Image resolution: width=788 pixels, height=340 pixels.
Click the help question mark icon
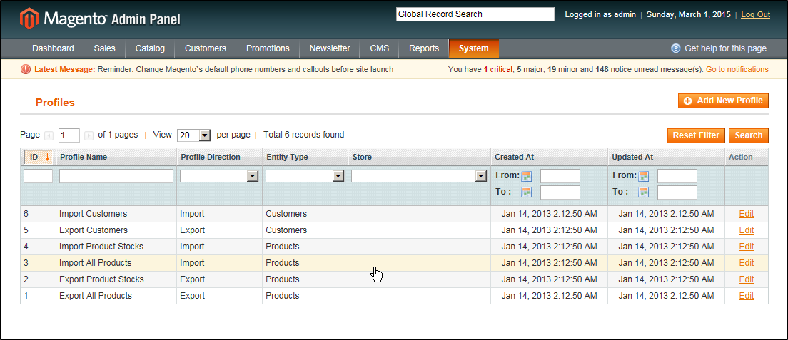676,48
